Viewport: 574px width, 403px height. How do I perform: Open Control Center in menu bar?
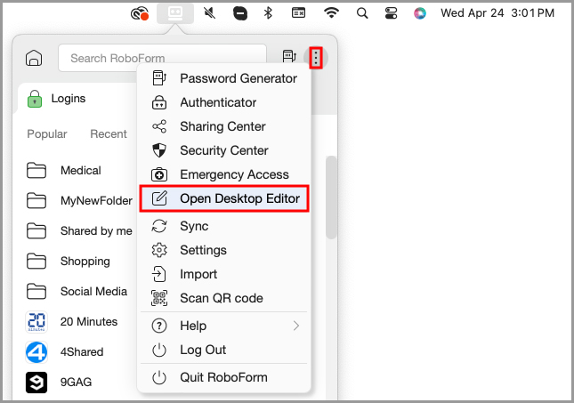[391, 13]
